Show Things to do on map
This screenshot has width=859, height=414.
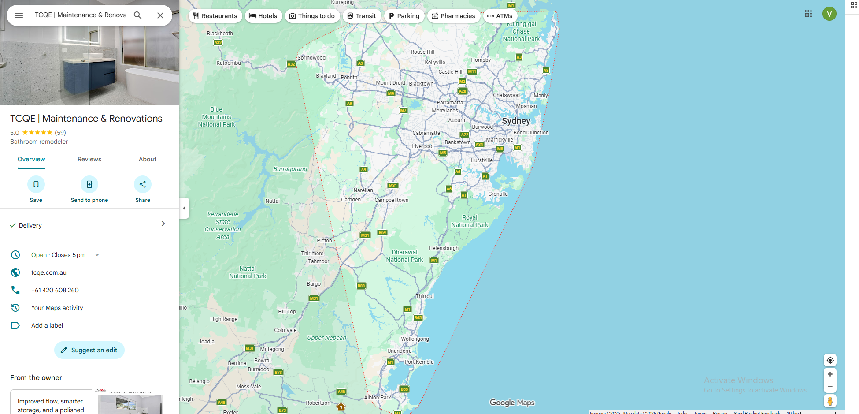pos(312,16)
